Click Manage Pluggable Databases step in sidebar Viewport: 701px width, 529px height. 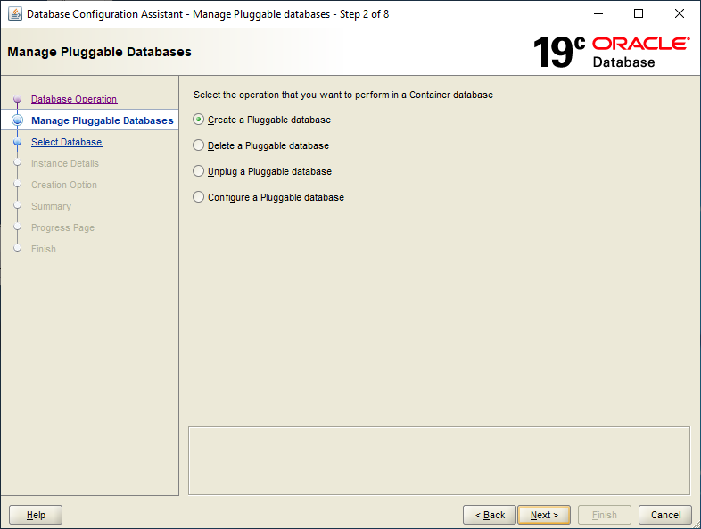[103, 120]
